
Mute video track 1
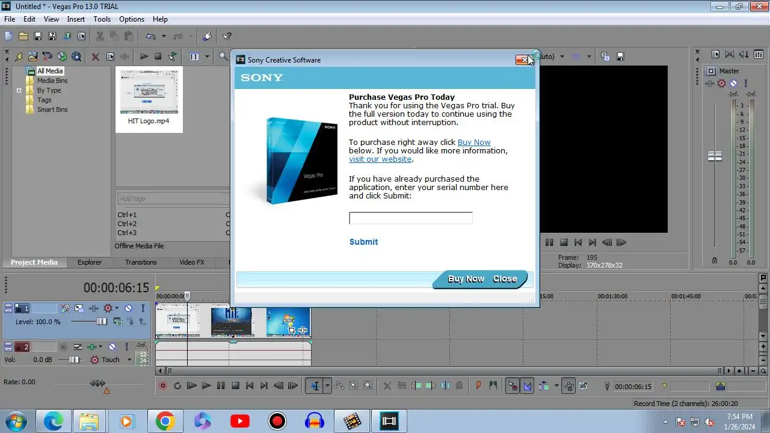pos(128,309)
